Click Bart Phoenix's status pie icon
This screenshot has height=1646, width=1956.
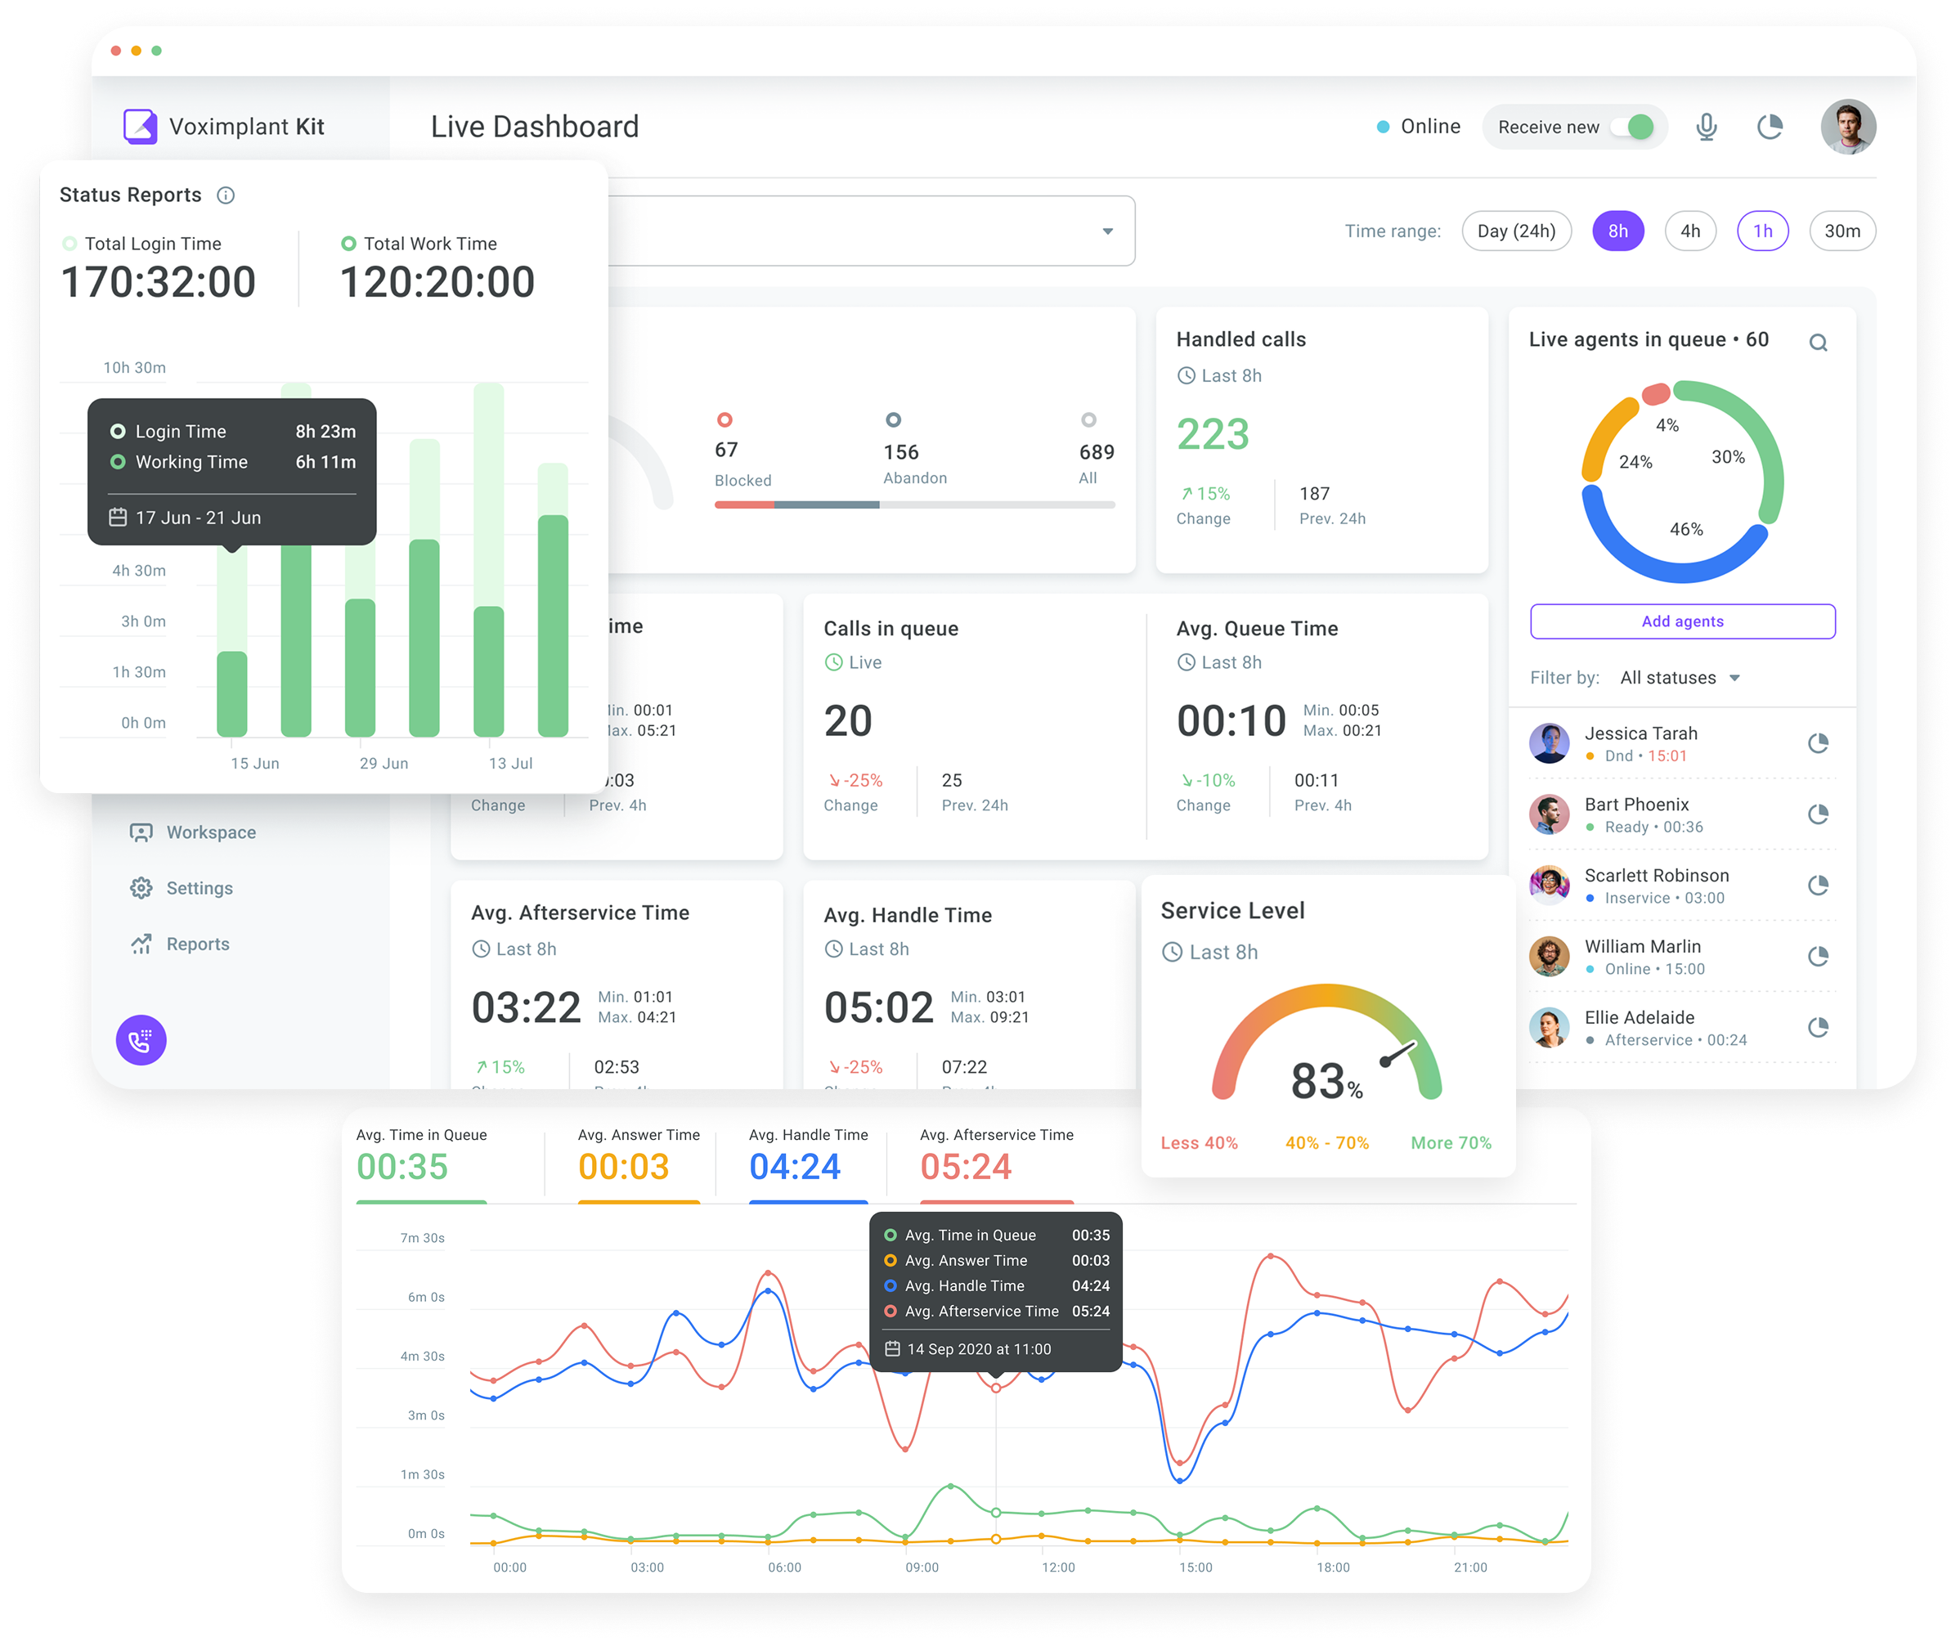pos(1818,814)
